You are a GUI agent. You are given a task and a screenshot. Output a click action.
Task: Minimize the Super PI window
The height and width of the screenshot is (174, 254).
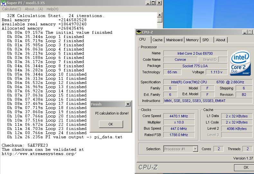click(x=148, y=3)
